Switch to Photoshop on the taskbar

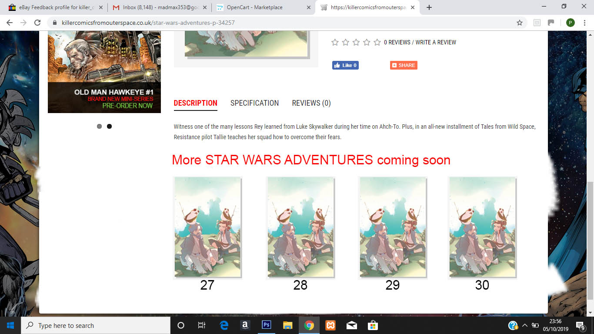coord(266,325)
